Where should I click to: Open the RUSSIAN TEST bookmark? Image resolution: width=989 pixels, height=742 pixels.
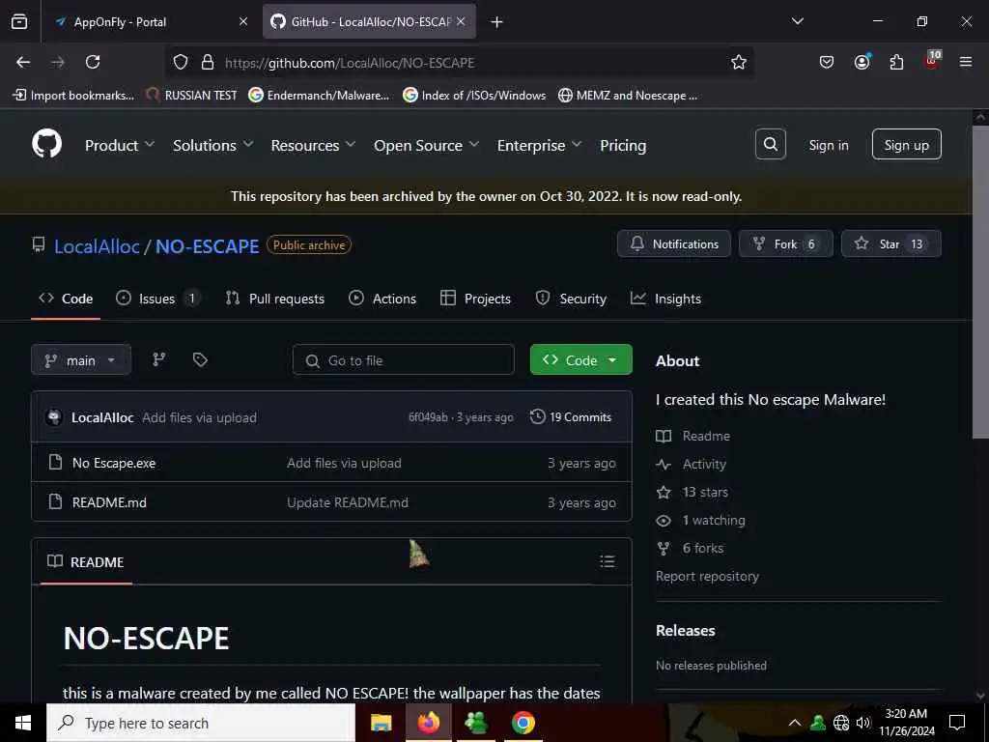tap(191, 96)
